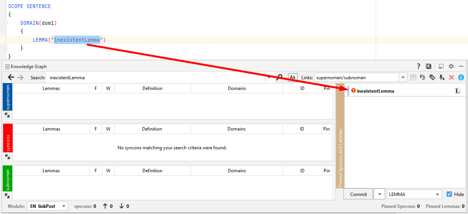Click the back arrow next to Search

pyautogui.click(x=11, y=77)
